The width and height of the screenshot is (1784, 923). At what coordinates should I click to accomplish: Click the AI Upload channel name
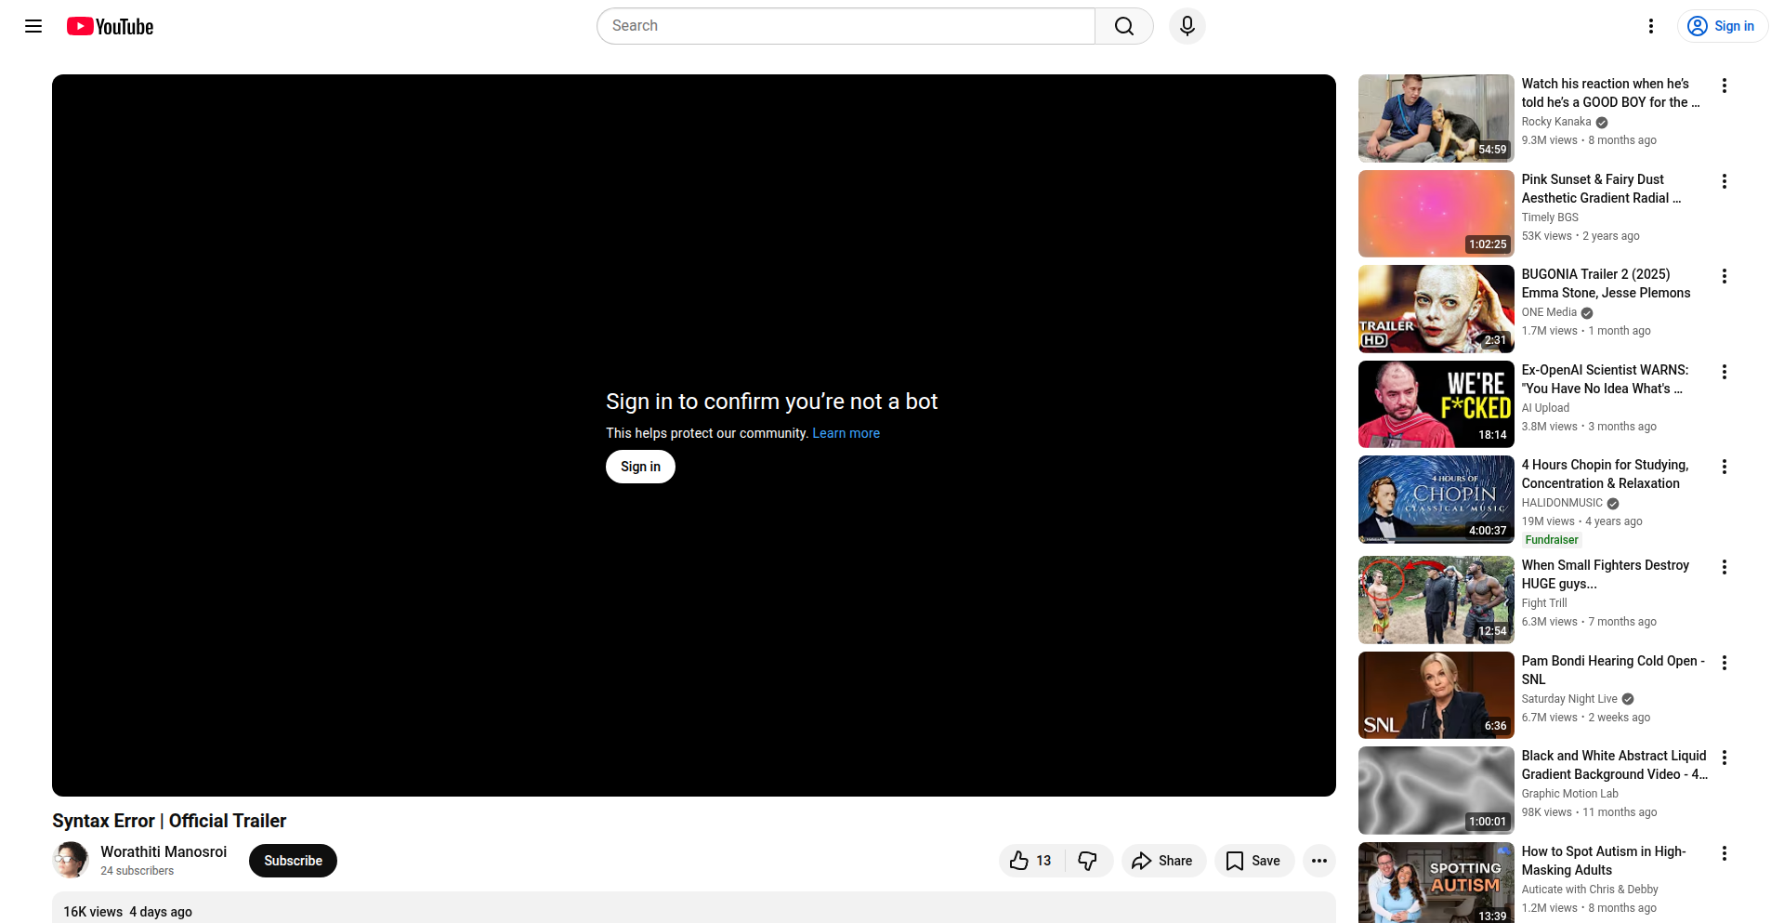pyautogui.click(x=1545, y=408)
